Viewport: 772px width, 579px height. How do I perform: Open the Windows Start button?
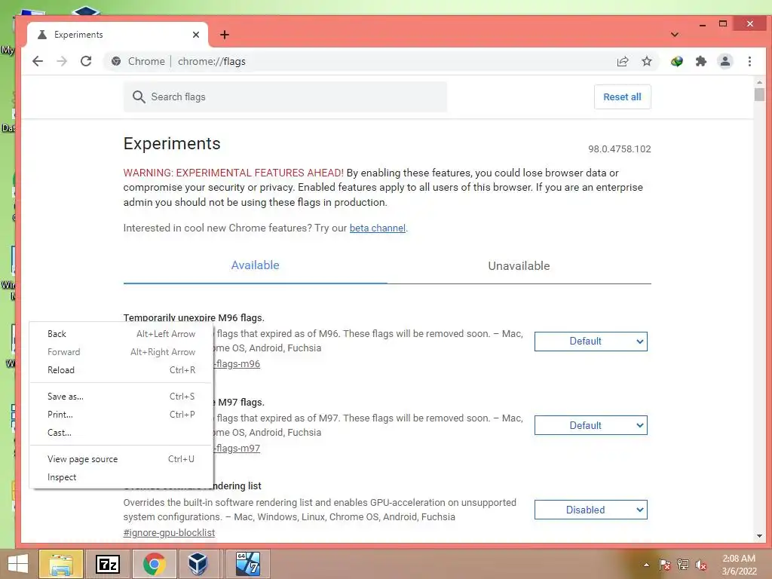(x=18, y=564)
